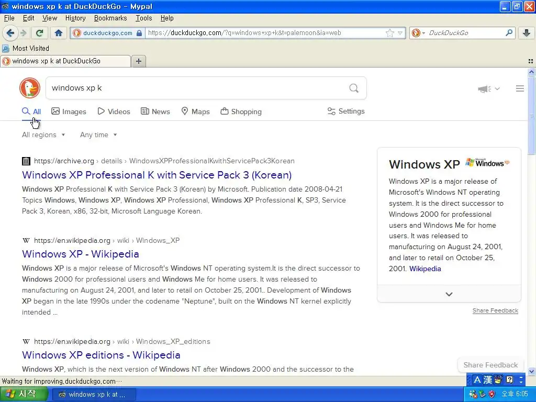Screen dimensions: 536x402
Task: Click the vertical scrollbar thumb
Action: 531,116
